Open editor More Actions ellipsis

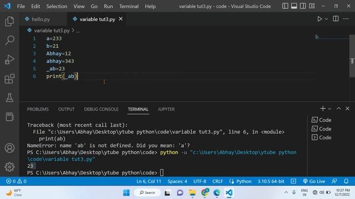click(346, 19)
